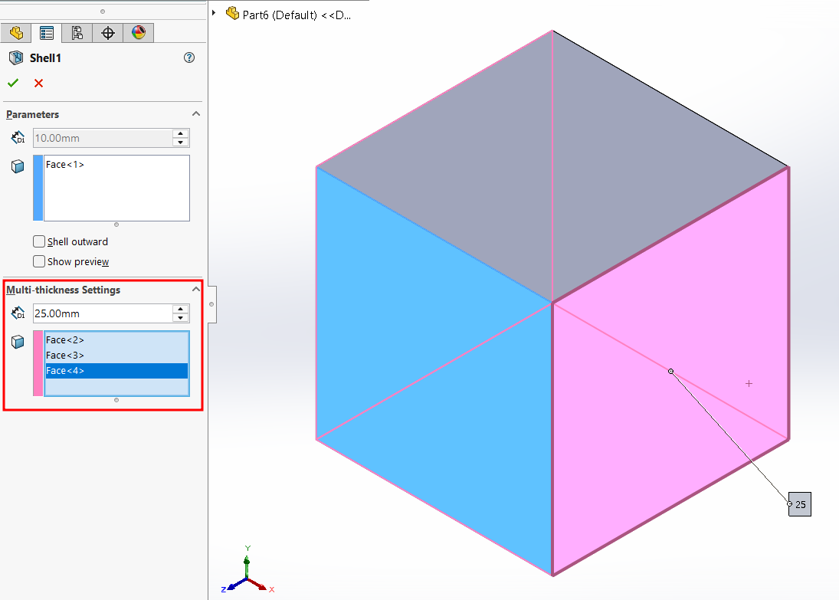This screenshot has height=600, width=839.
Task: Open the ConfigurationManager tab
Action: [77, 33]
